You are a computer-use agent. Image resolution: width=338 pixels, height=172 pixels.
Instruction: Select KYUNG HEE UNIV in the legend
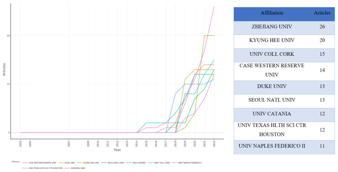coord(91,163)
